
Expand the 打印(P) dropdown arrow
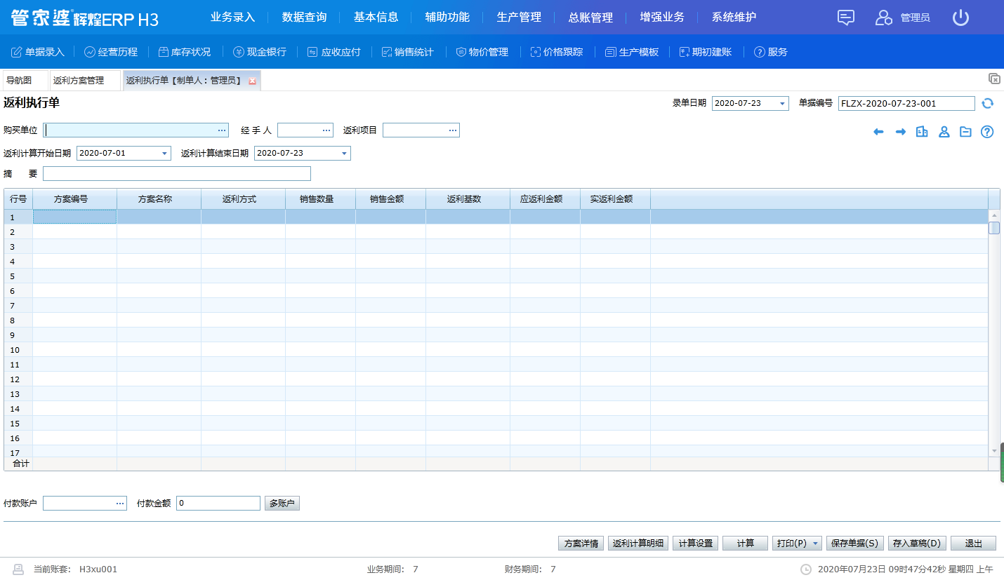(x=816, y=544)
